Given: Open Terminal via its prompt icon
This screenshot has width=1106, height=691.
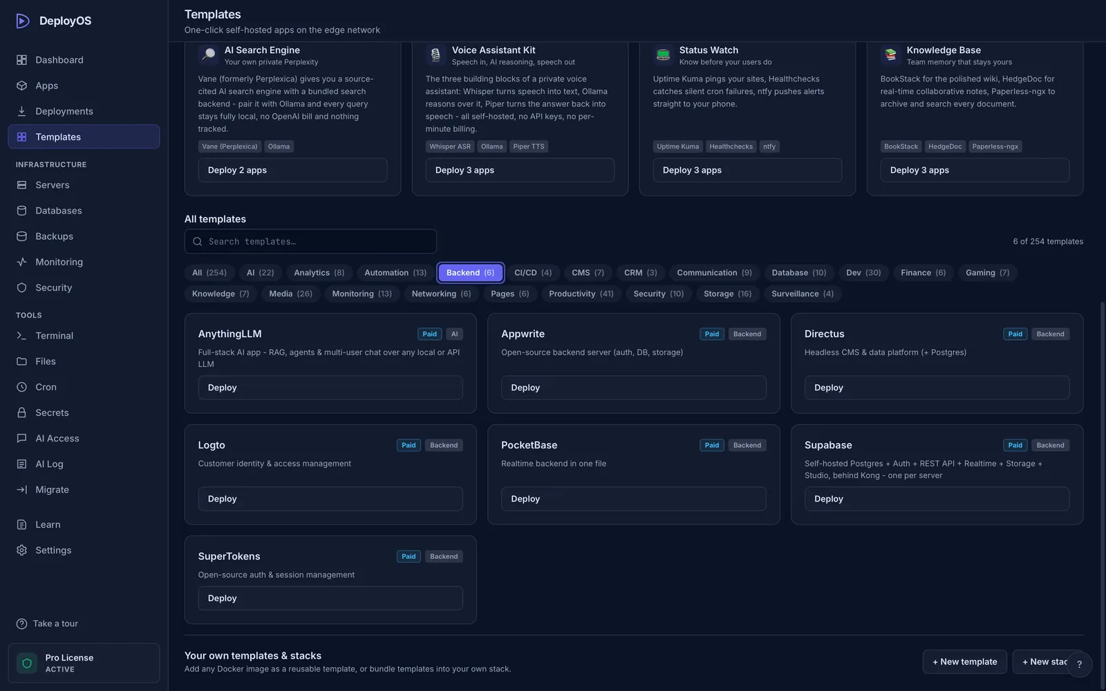Looking at the screenshot, I should coord(21,336).
